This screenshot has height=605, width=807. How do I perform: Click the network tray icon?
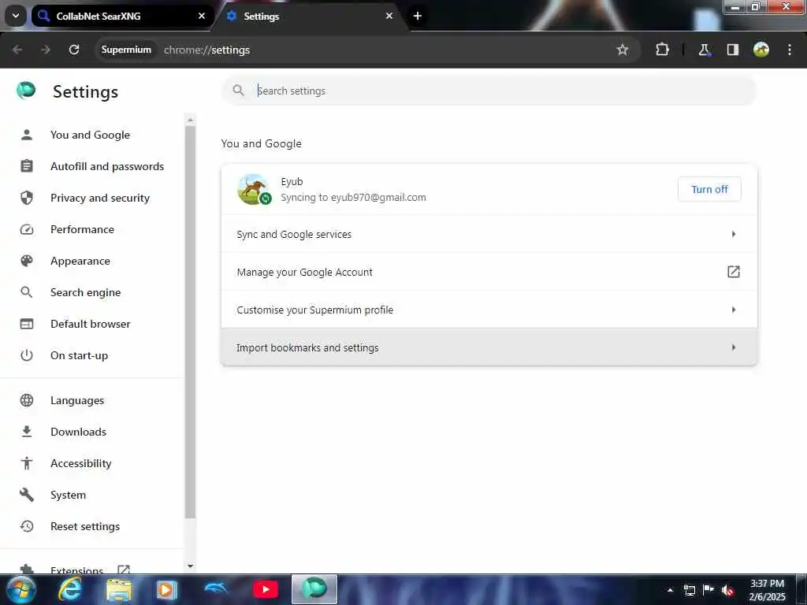pos(690,590)
